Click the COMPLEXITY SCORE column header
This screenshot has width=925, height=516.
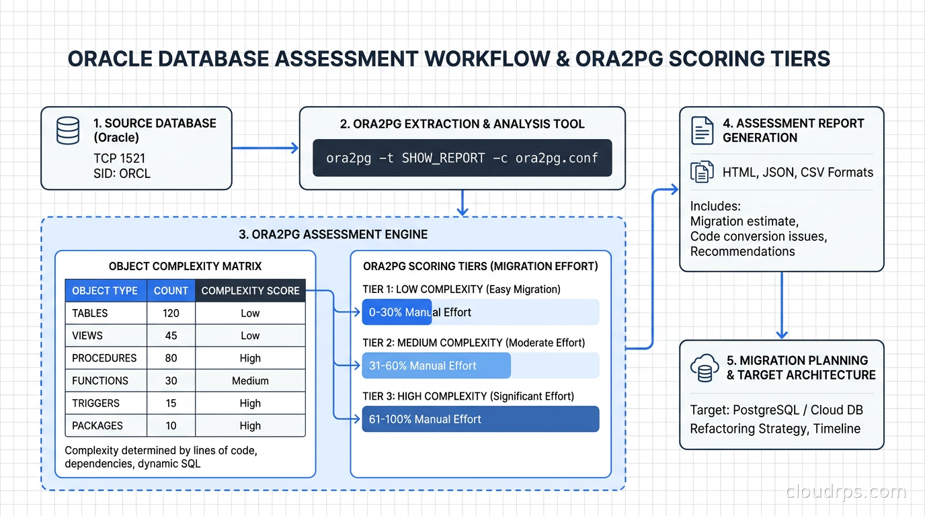(250, 290)
